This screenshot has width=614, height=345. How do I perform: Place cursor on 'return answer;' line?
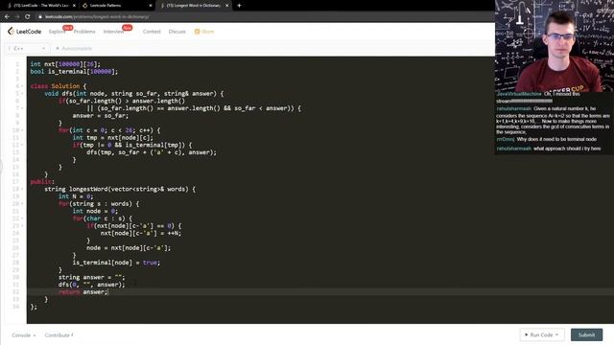(x=83, y=292)
